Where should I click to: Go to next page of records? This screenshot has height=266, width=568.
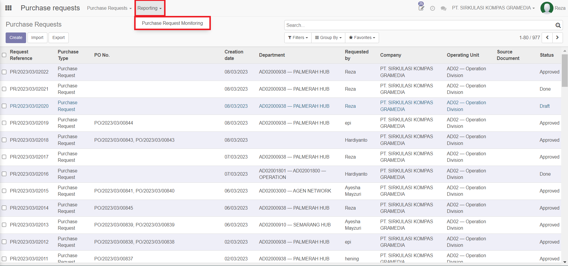pyautogui.click(x=557, y=37)
